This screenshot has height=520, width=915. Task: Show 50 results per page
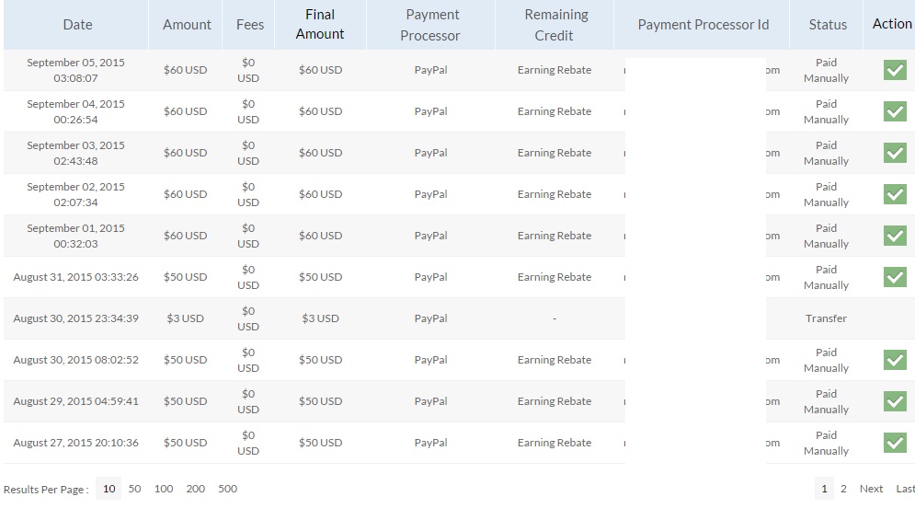pyautogui.click(x=134, y=489)
